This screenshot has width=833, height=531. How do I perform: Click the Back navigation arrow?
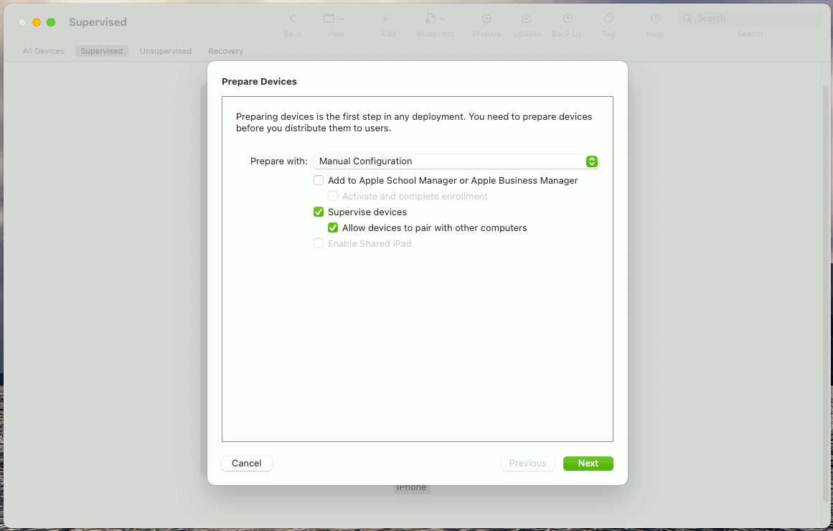(x=292, y=18)
